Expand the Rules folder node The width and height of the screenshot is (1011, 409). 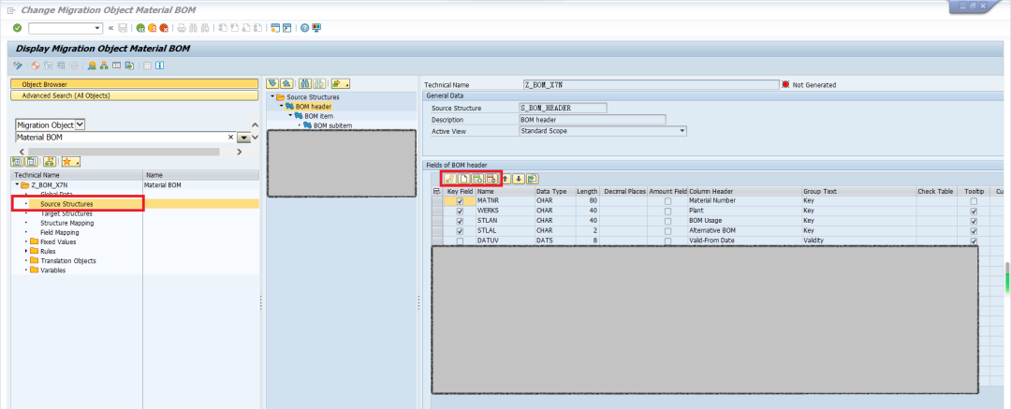click(x=26, y=251)
